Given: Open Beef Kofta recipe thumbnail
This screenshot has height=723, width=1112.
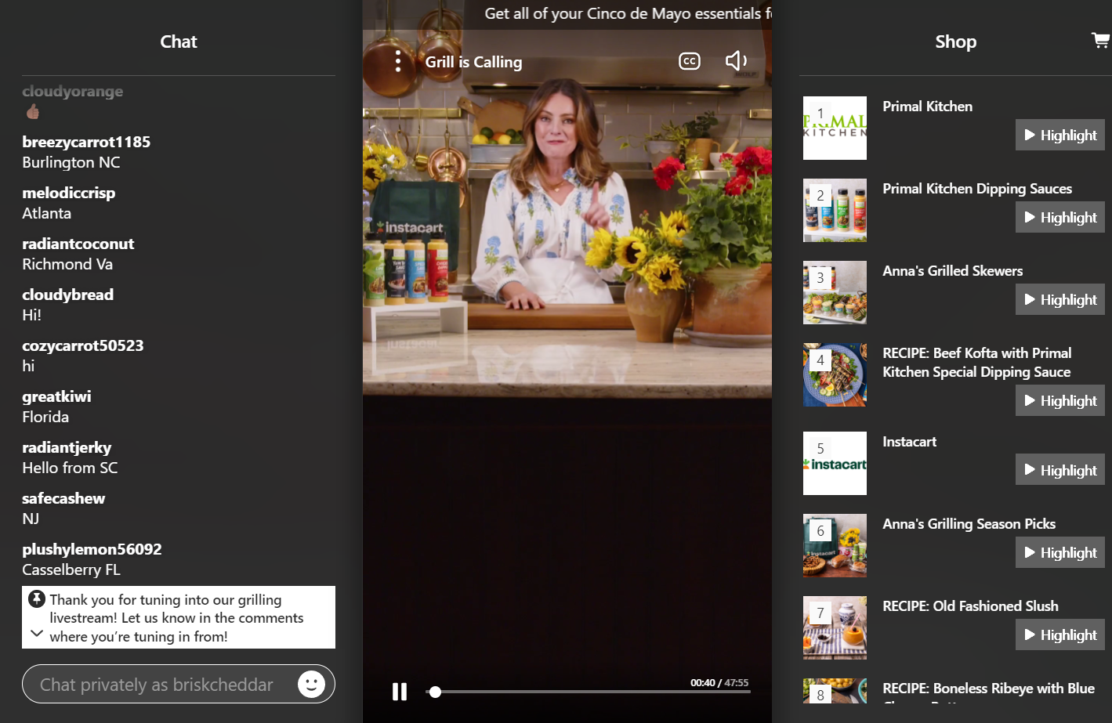Looking at the screenshot, I should [x=835, y=374].
